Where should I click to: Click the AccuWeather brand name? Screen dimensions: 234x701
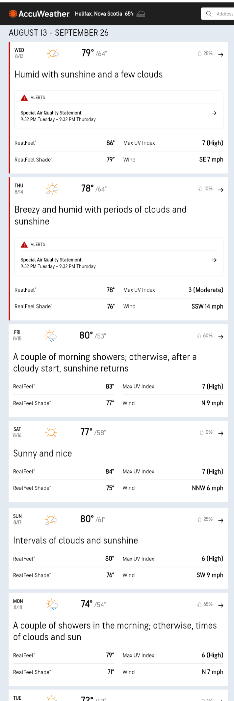click(44, 14)
